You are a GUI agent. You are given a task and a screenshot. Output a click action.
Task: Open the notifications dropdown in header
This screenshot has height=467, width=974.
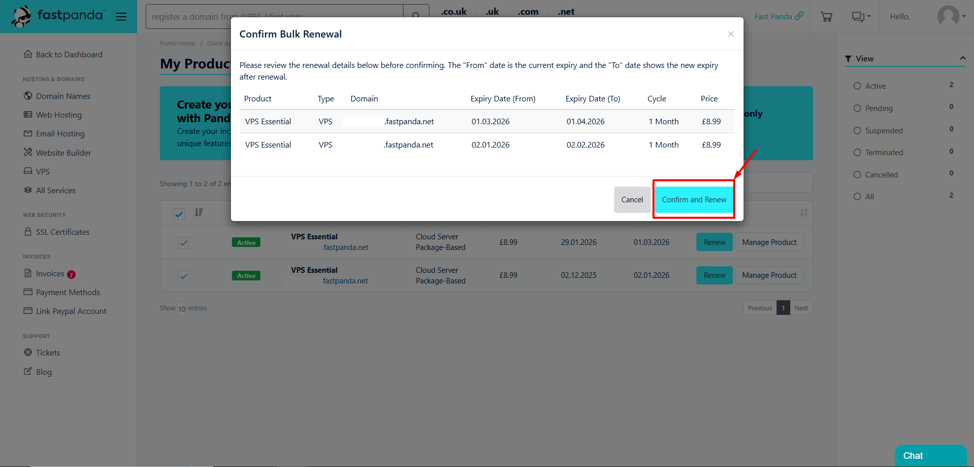tap(861, 17)
